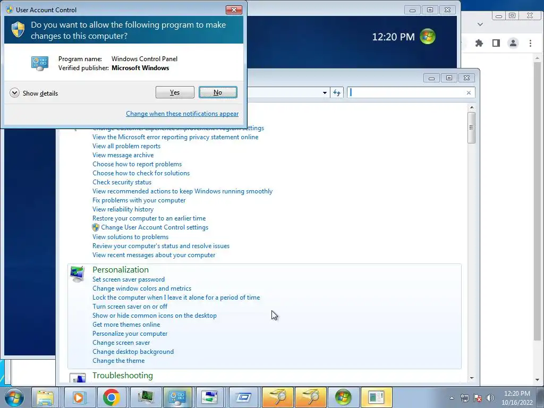Open 'Show or hide common icons on the desktop'
This screenshot has width=544, height=408.
pos(155,316)
